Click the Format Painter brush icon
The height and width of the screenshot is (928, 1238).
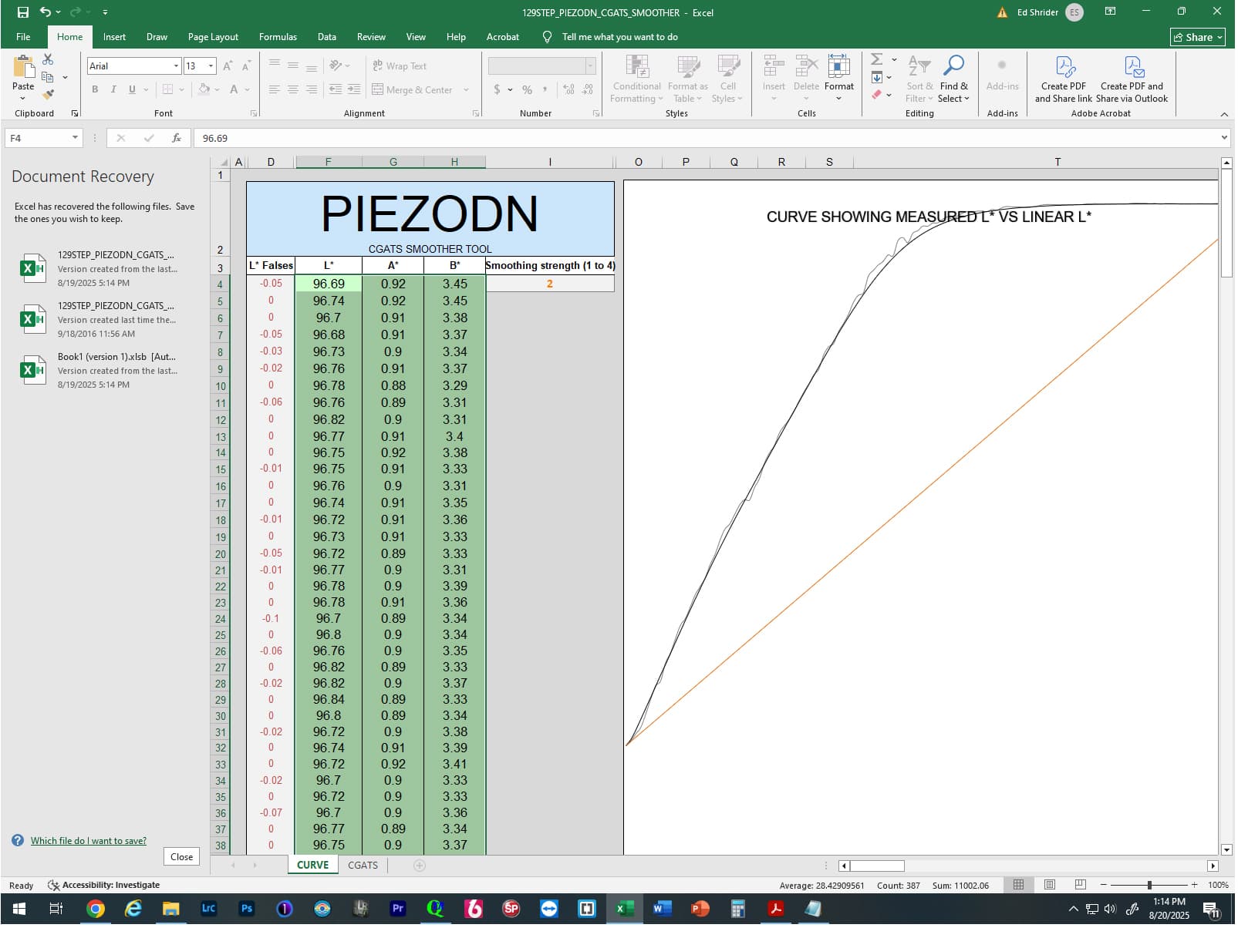[48, 95]
